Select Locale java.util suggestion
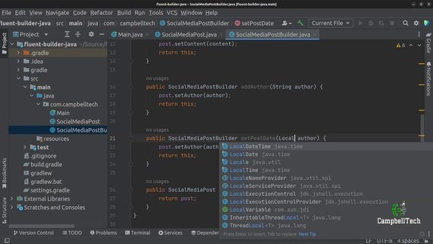 [326, 162]
